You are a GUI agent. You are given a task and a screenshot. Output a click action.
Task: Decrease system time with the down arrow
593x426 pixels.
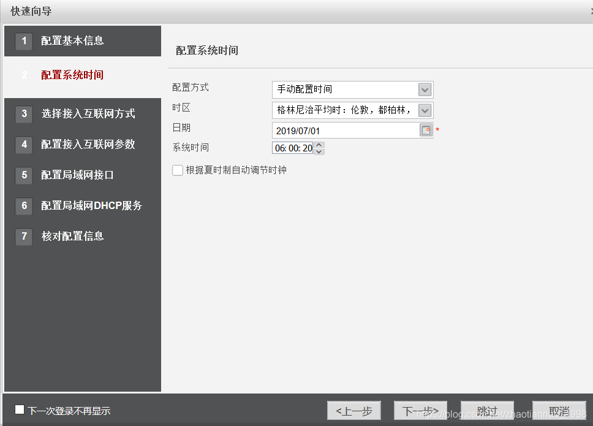(319, 151)
